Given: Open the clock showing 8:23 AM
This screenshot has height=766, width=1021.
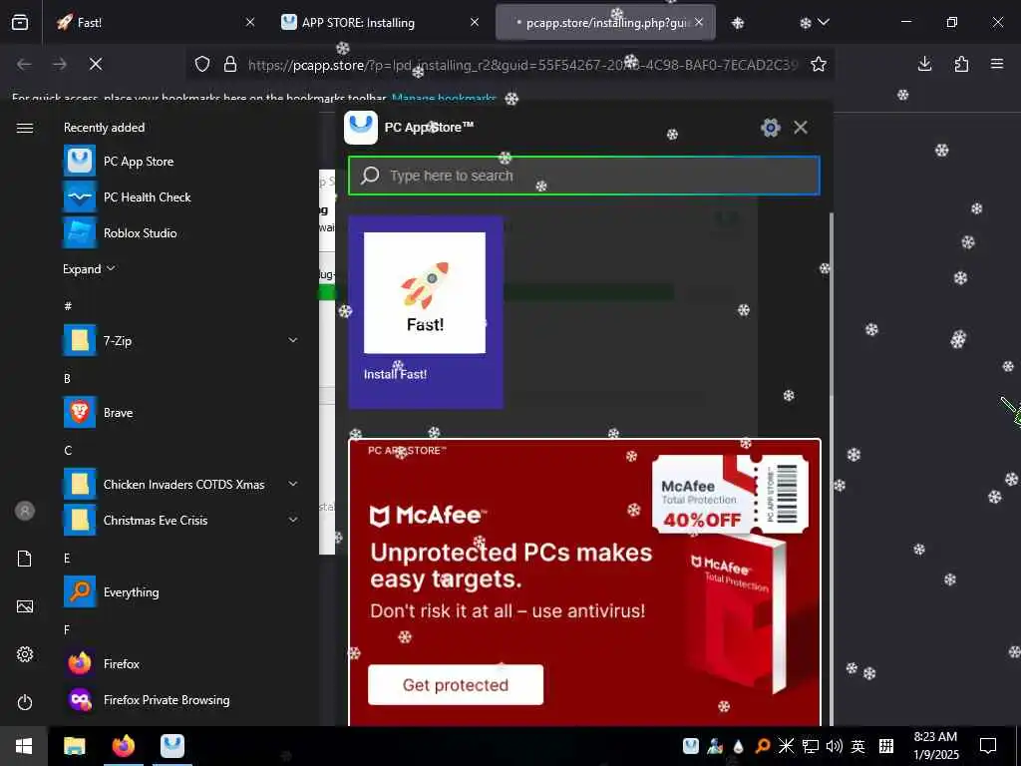Looking at the screenshot, I should click(935, 746).
